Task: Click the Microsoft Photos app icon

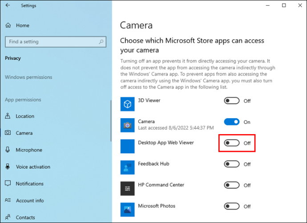Action: pyautogui.click(x=127, y=210)
